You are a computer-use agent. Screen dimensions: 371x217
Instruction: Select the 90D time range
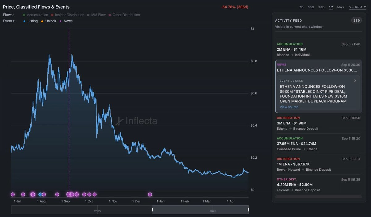pyautogui.click(x=321, y=7)
